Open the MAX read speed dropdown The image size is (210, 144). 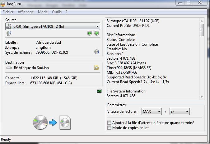coord(152,112)
